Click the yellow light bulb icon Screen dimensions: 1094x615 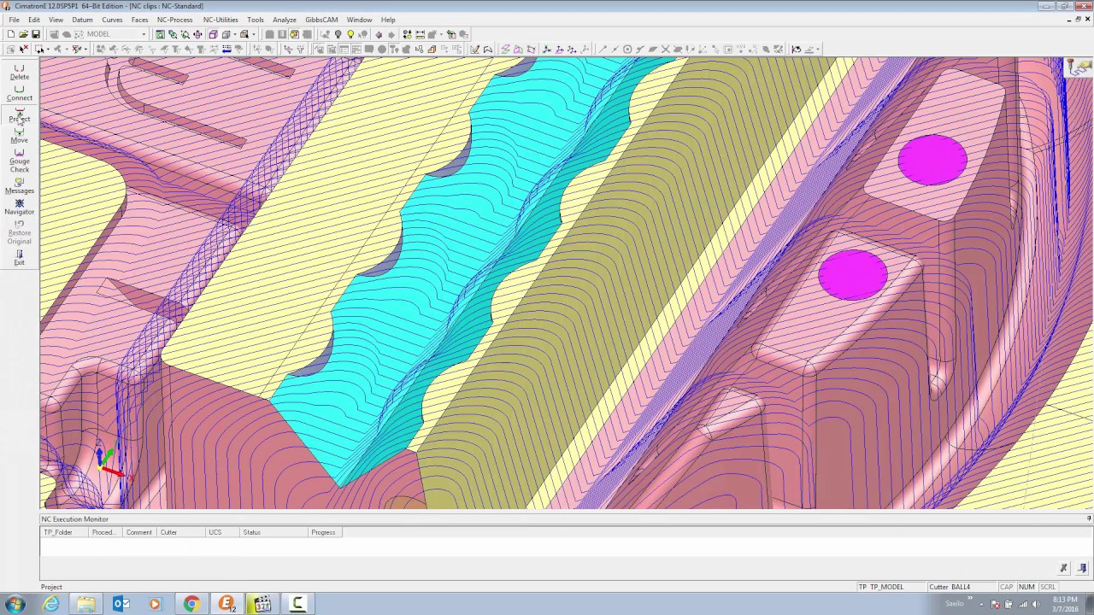click(350, 34)
